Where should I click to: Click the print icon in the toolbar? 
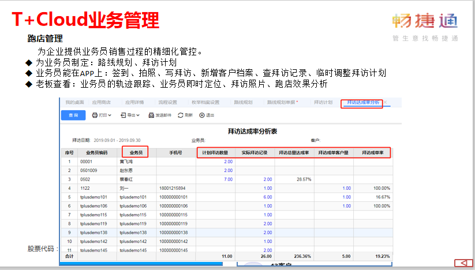[95, 115]
